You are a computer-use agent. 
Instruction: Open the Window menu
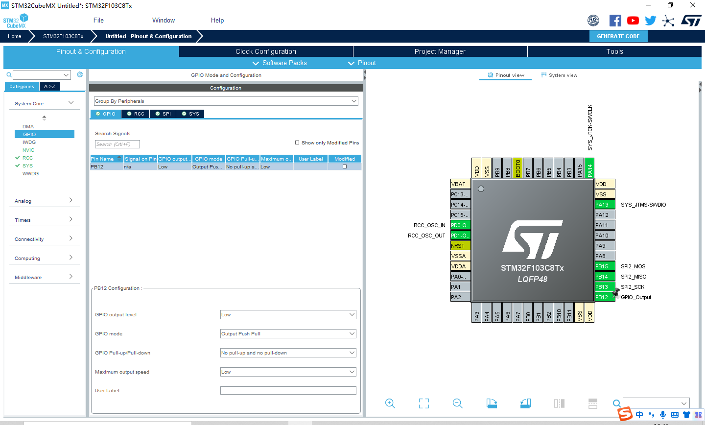(x=163, y=20)
